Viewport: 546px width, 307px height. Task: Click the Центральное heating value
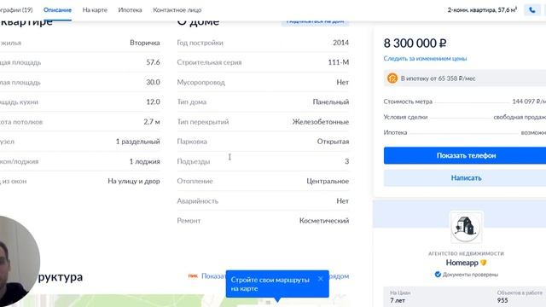pos(328,182)
